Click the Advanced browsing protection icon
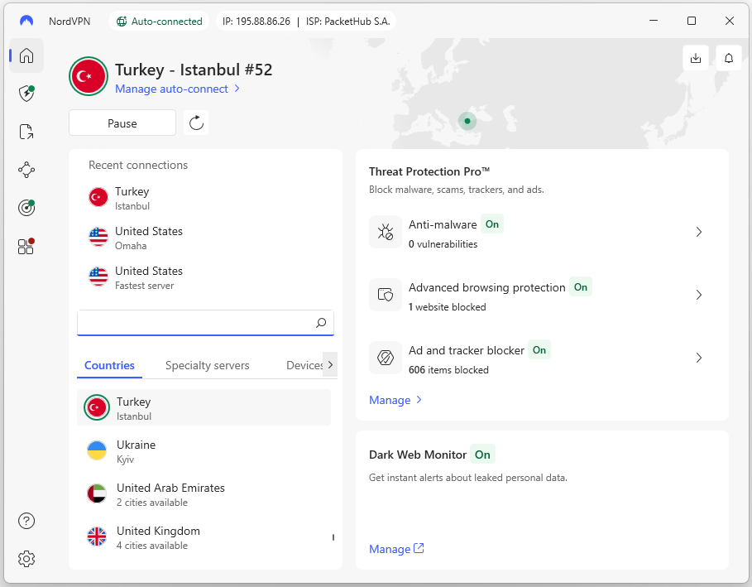The height and width of the screenshot is (587, 752). tap(386, 295)
